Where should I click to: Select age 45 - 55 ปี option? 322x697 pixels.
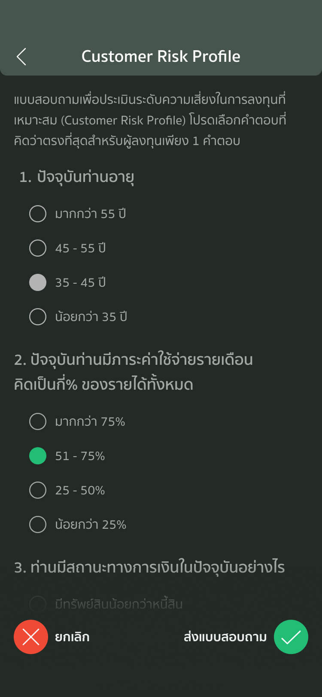coord(38,248)
